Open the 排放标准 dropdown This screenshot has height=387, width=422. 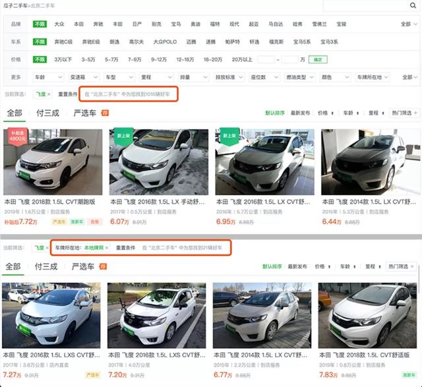[x=229, y=77]
